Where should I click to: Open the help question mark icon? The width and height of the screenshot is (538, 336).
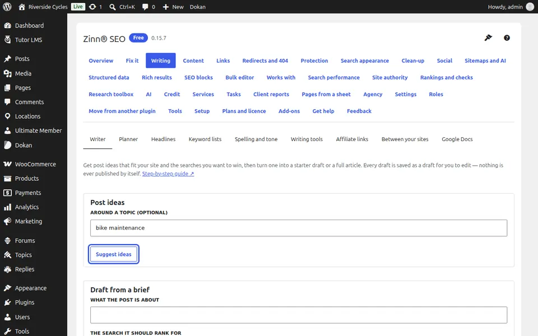(x=507, y=38)
